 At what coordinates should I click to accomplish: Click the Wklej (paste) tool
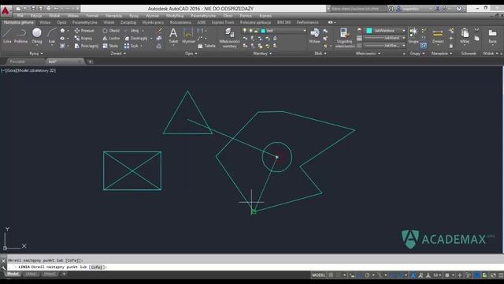tap(465, 35)
